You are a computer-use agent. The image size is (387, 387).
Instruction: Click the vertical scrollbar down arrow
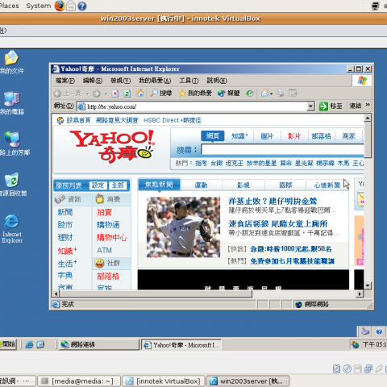(x=368, y=285)
